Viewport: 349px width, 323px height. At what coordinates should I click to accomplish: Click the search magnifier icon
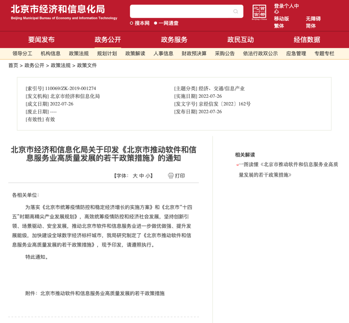pyautogui.click(x=236, y=12)
